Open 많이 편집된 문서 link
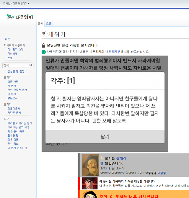Screen dimensions: 189x198 point(17,90)
